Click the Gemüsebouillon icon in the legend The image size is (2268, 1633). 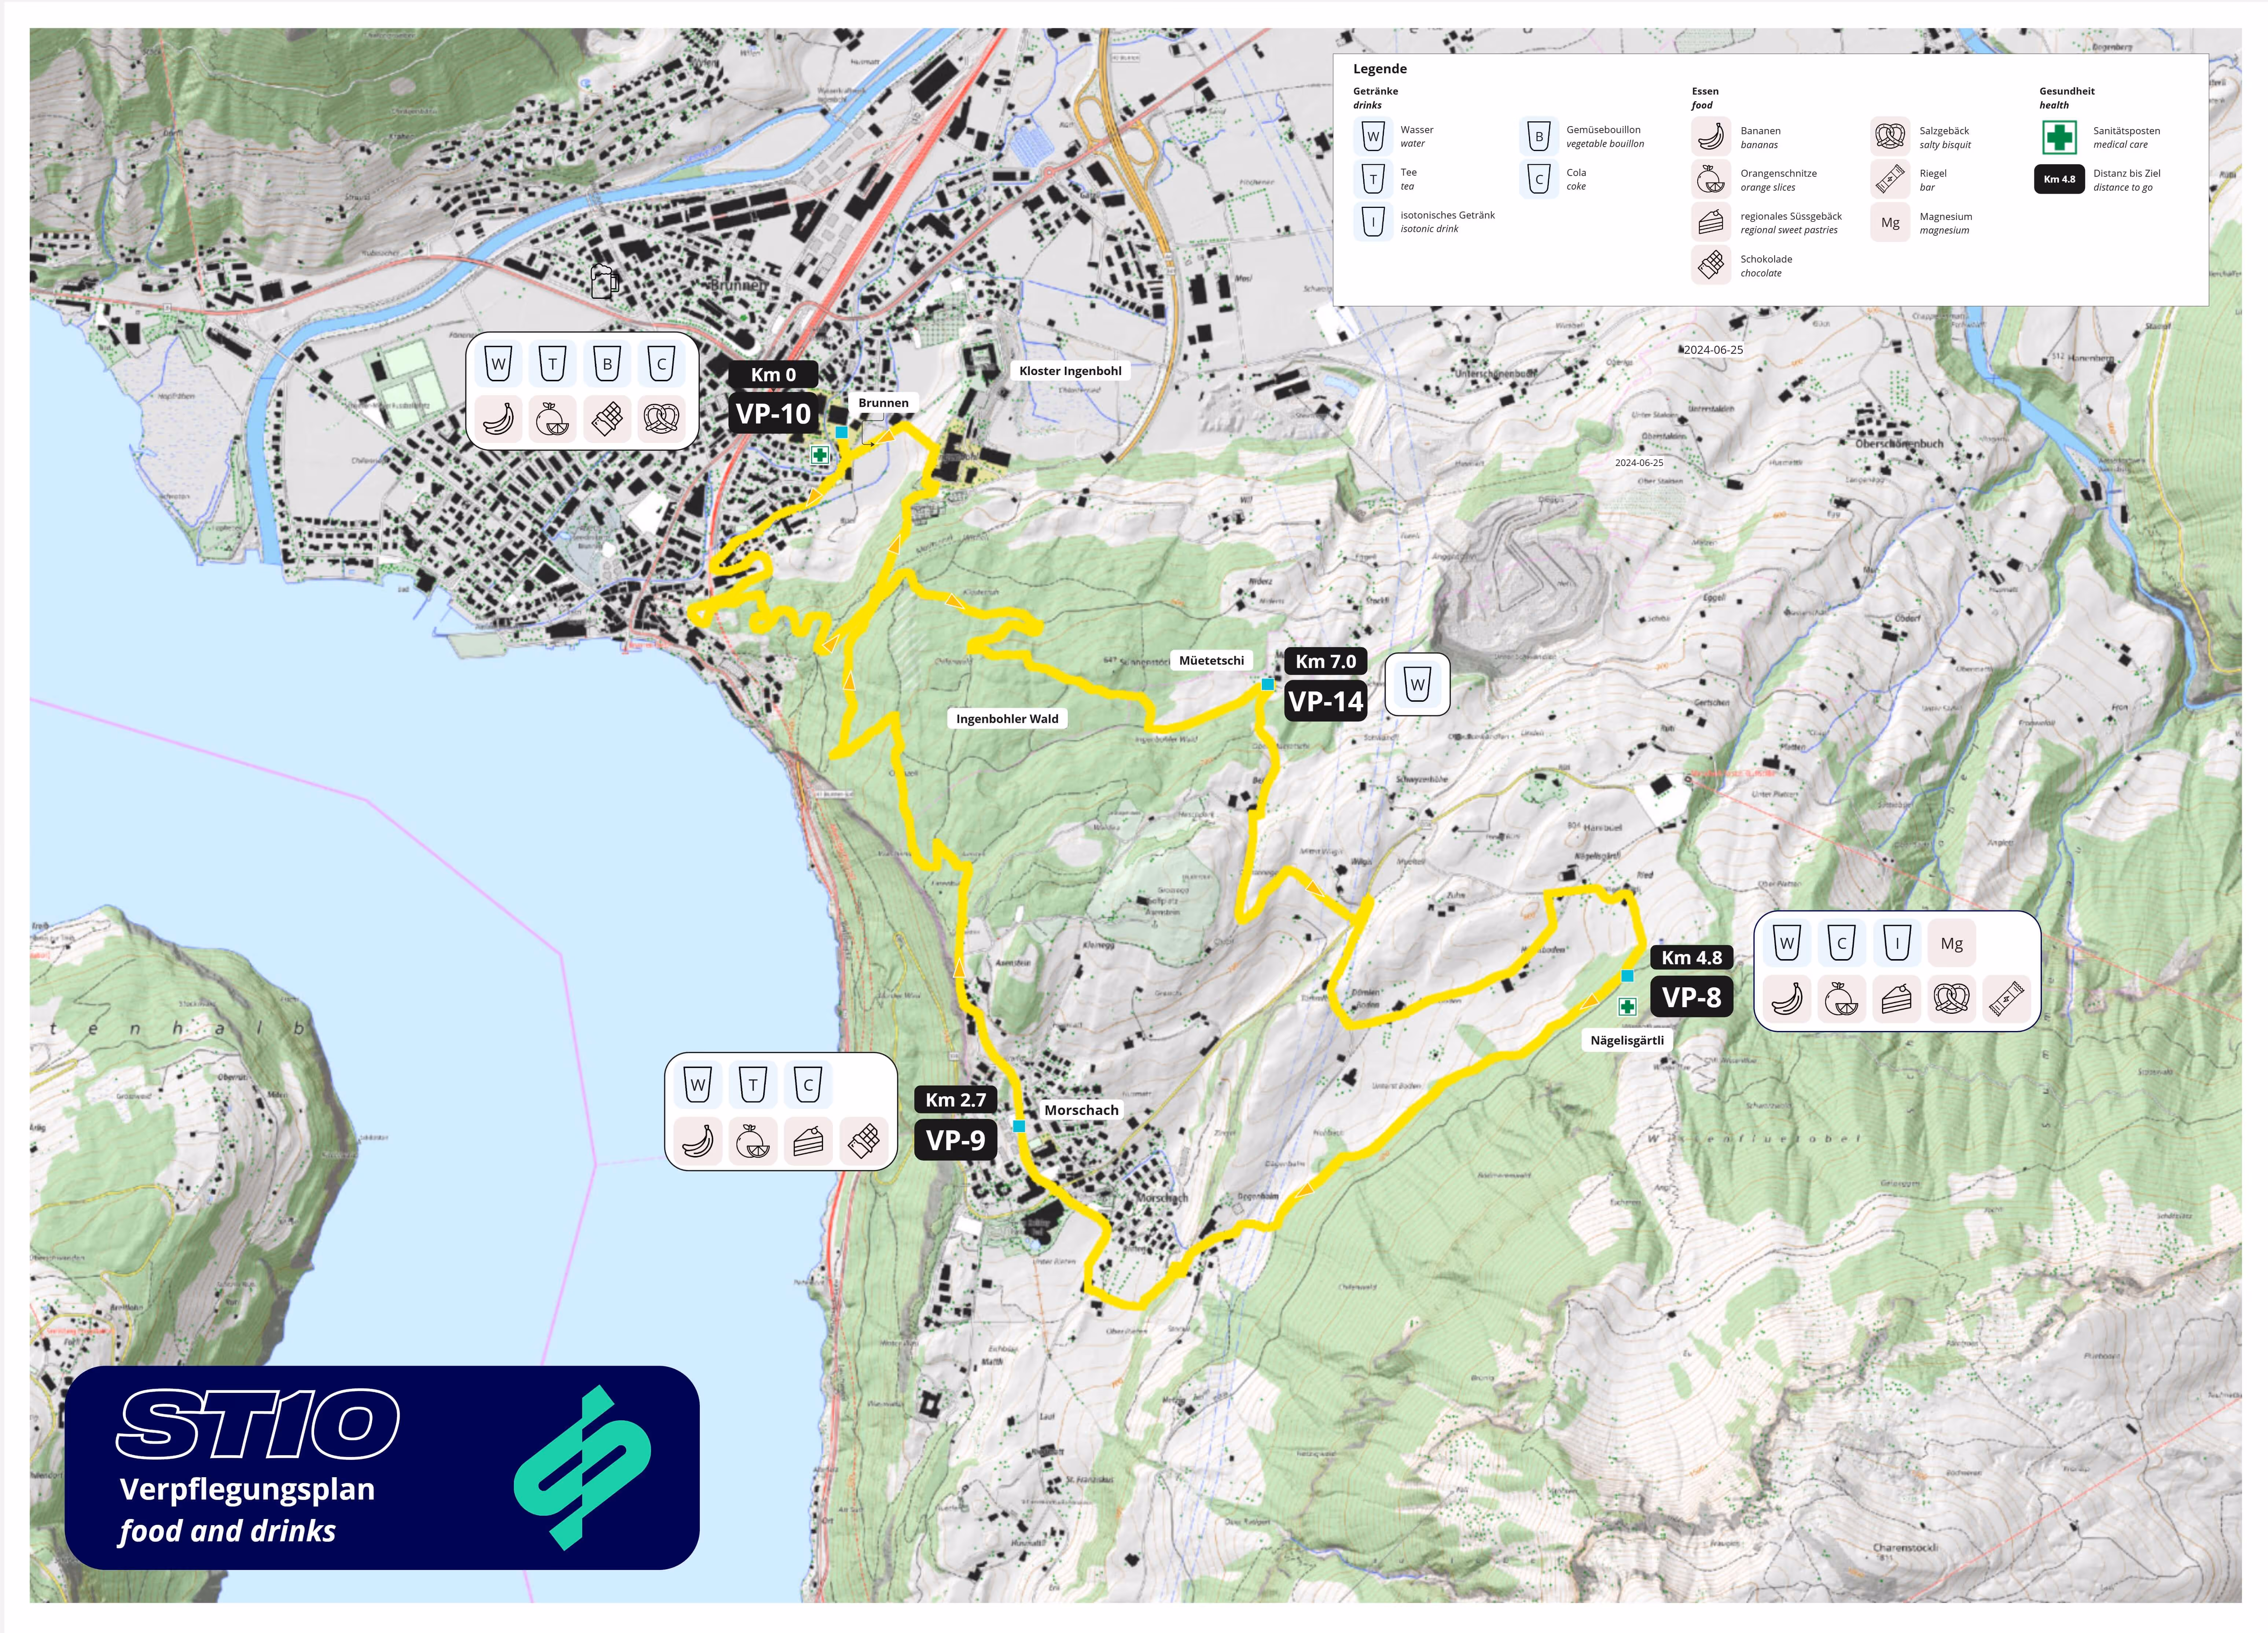(1539, 136)
